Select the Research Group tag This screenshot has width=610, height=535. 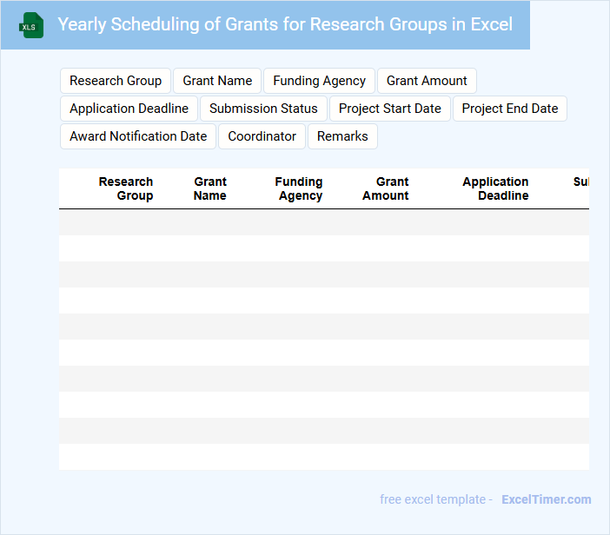(116, 81)
